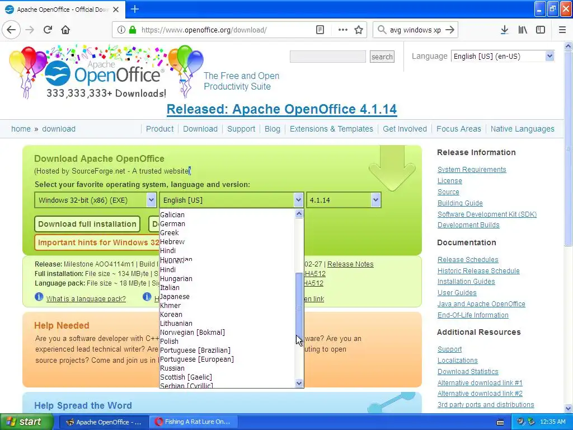Click language list scroll down arrow
This screenshot has height=430, width=573.
[x=299, y=383]
